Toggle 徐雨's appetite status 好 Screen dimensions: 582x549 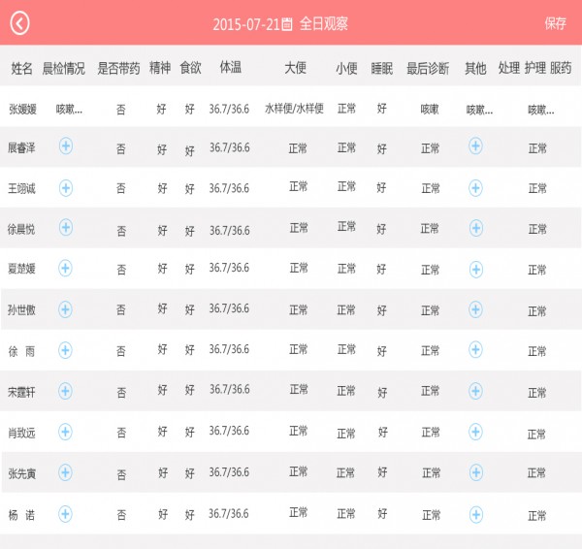[189, 351]
